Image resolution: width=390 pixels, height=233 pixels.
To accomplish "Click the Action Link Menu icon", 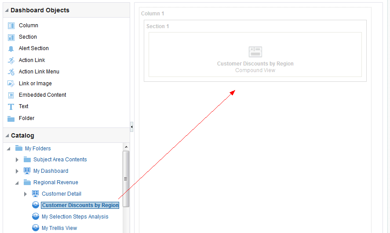I will (11, 72).
